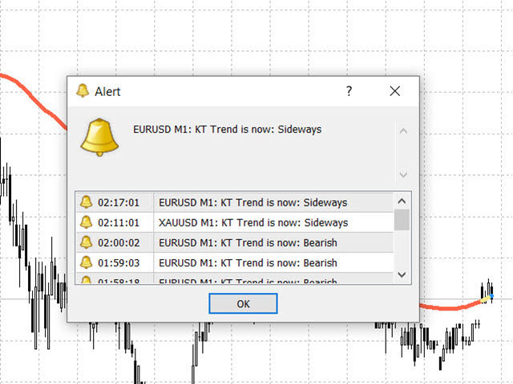
Task: Click the OK button in Alert dialog
Action: coord(243,303)
